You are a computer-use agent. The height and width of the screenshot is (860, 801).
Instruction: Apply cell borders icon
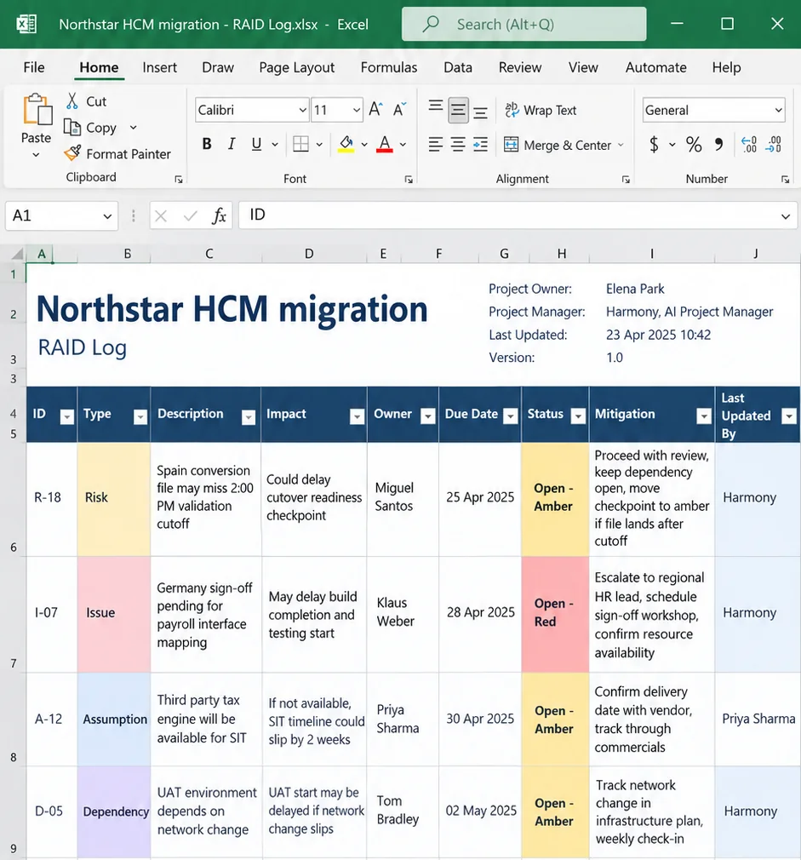301,144
